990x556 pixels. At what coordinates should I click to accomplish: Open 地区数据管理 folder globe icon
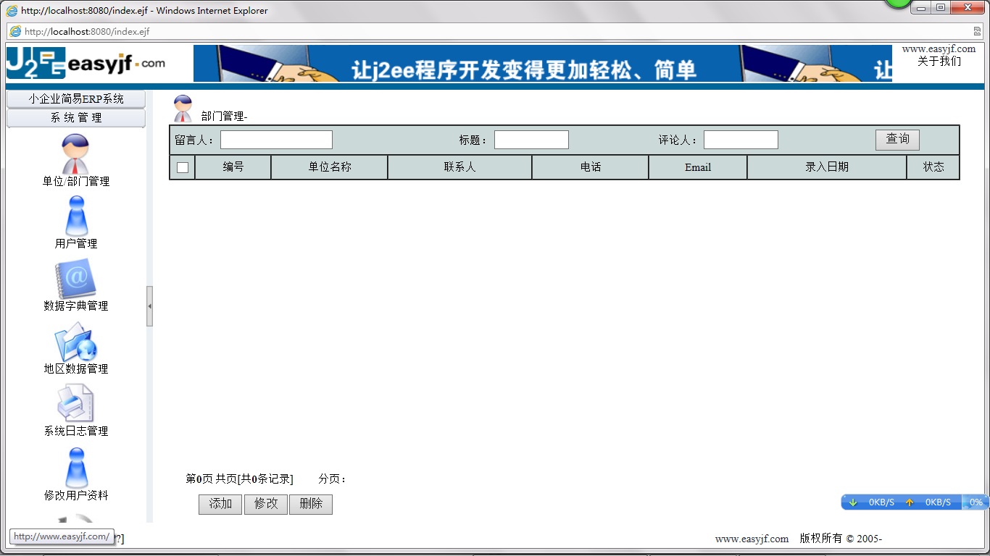pyautogui.click(x=75, y=342)
